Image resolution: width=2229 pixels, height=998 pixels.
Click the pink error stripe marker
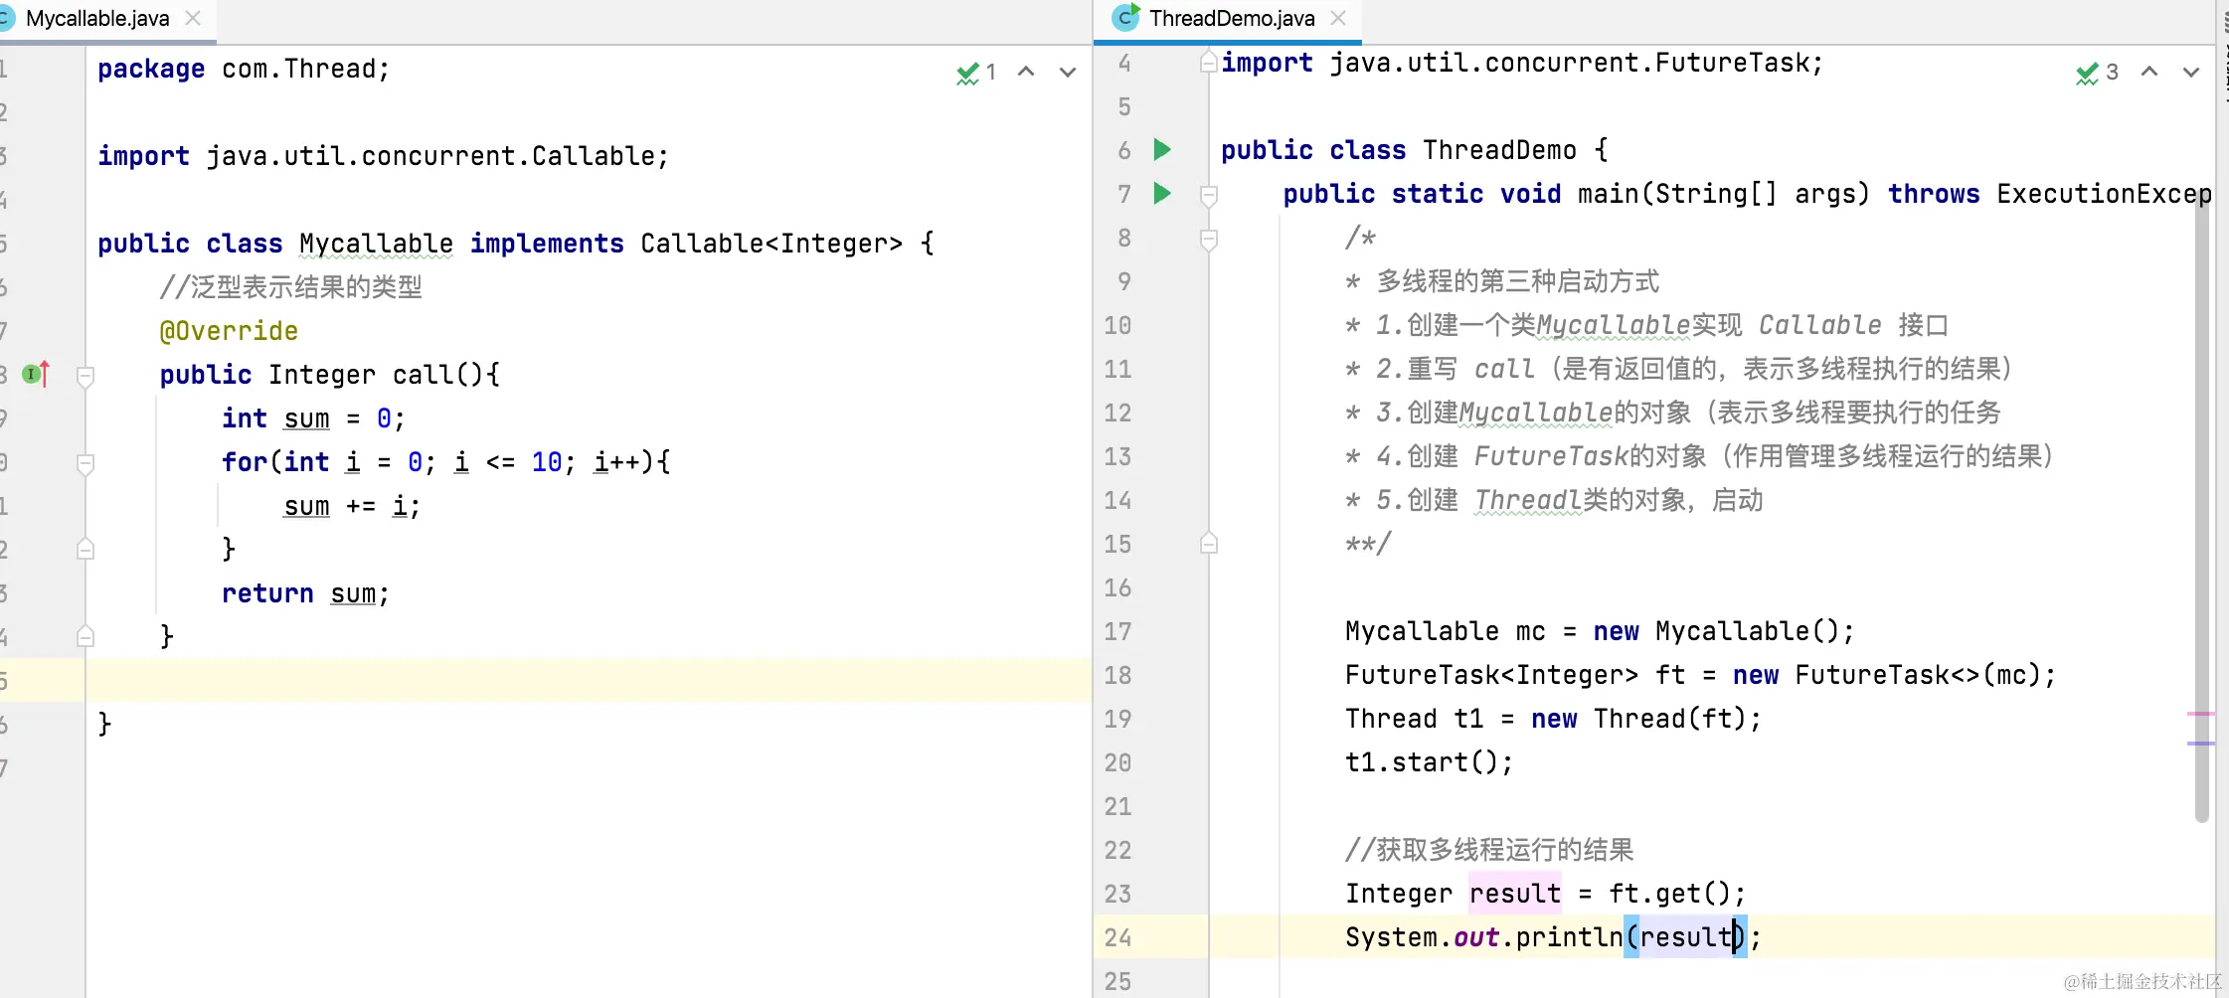click(2200, 714)
